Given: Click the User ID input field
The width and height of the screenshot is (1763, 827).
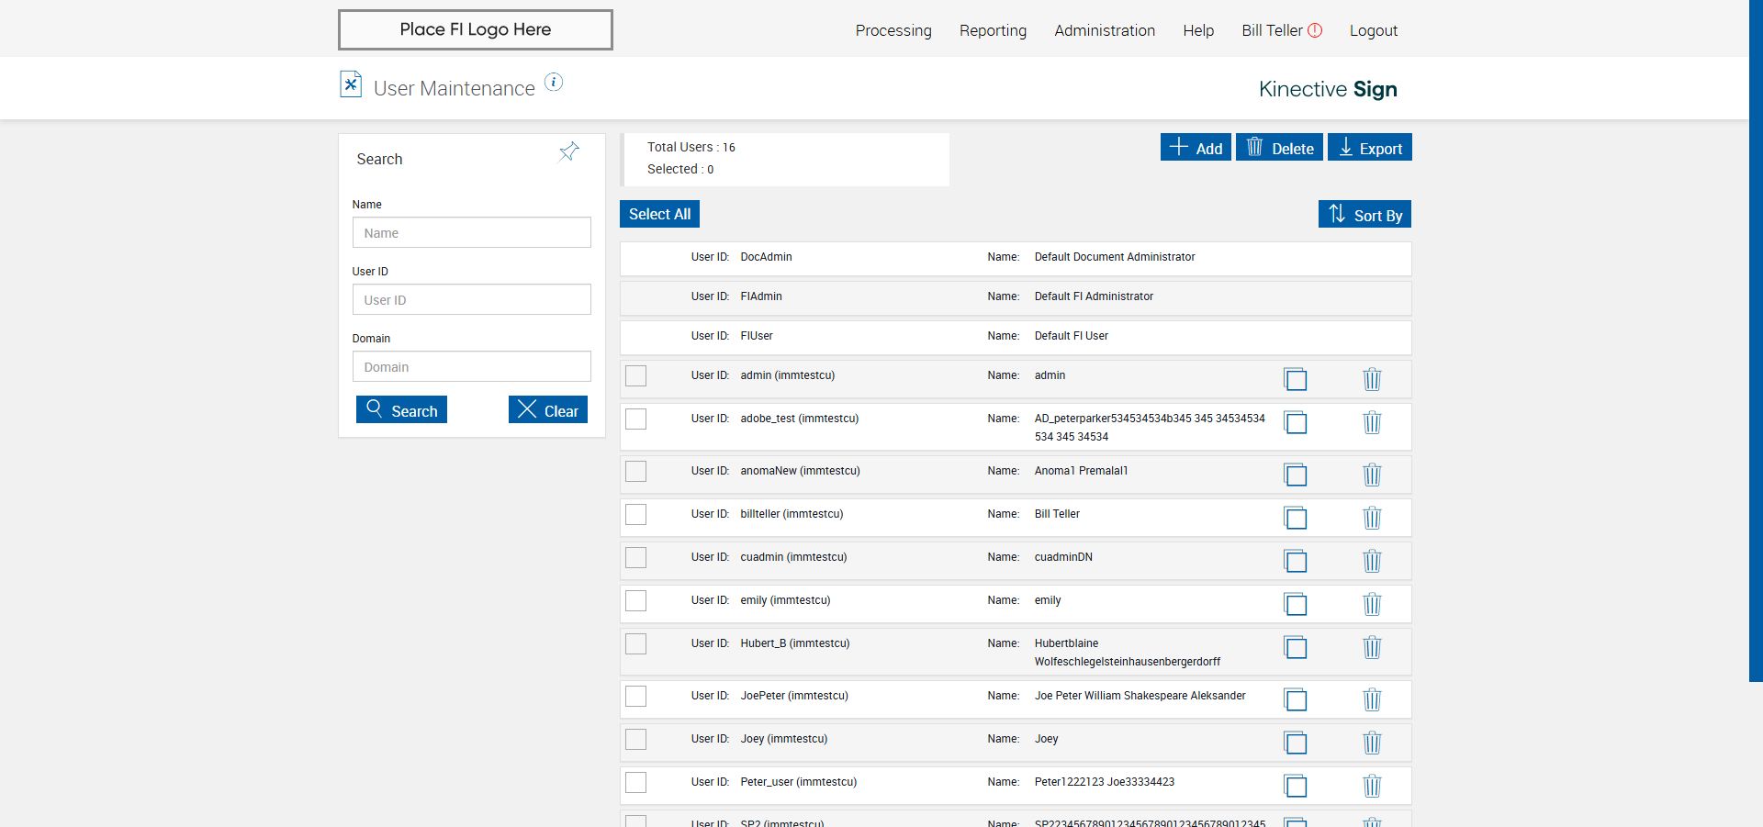Looking at the screenshot, I should coord(471,299).
